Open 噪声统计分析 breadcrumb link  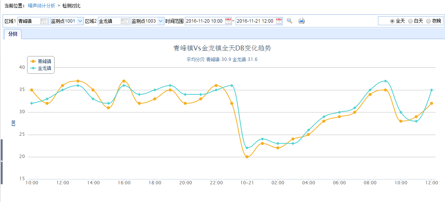click(x=41, y=6)
